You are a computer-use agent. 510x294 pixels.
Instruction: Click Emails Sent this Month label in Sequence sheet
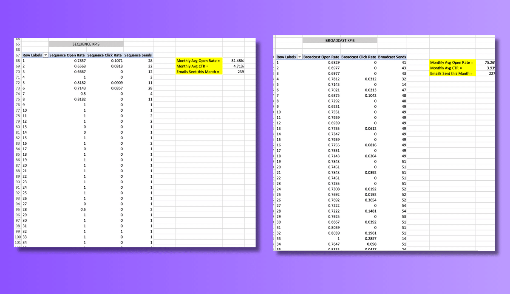point(199,72)
